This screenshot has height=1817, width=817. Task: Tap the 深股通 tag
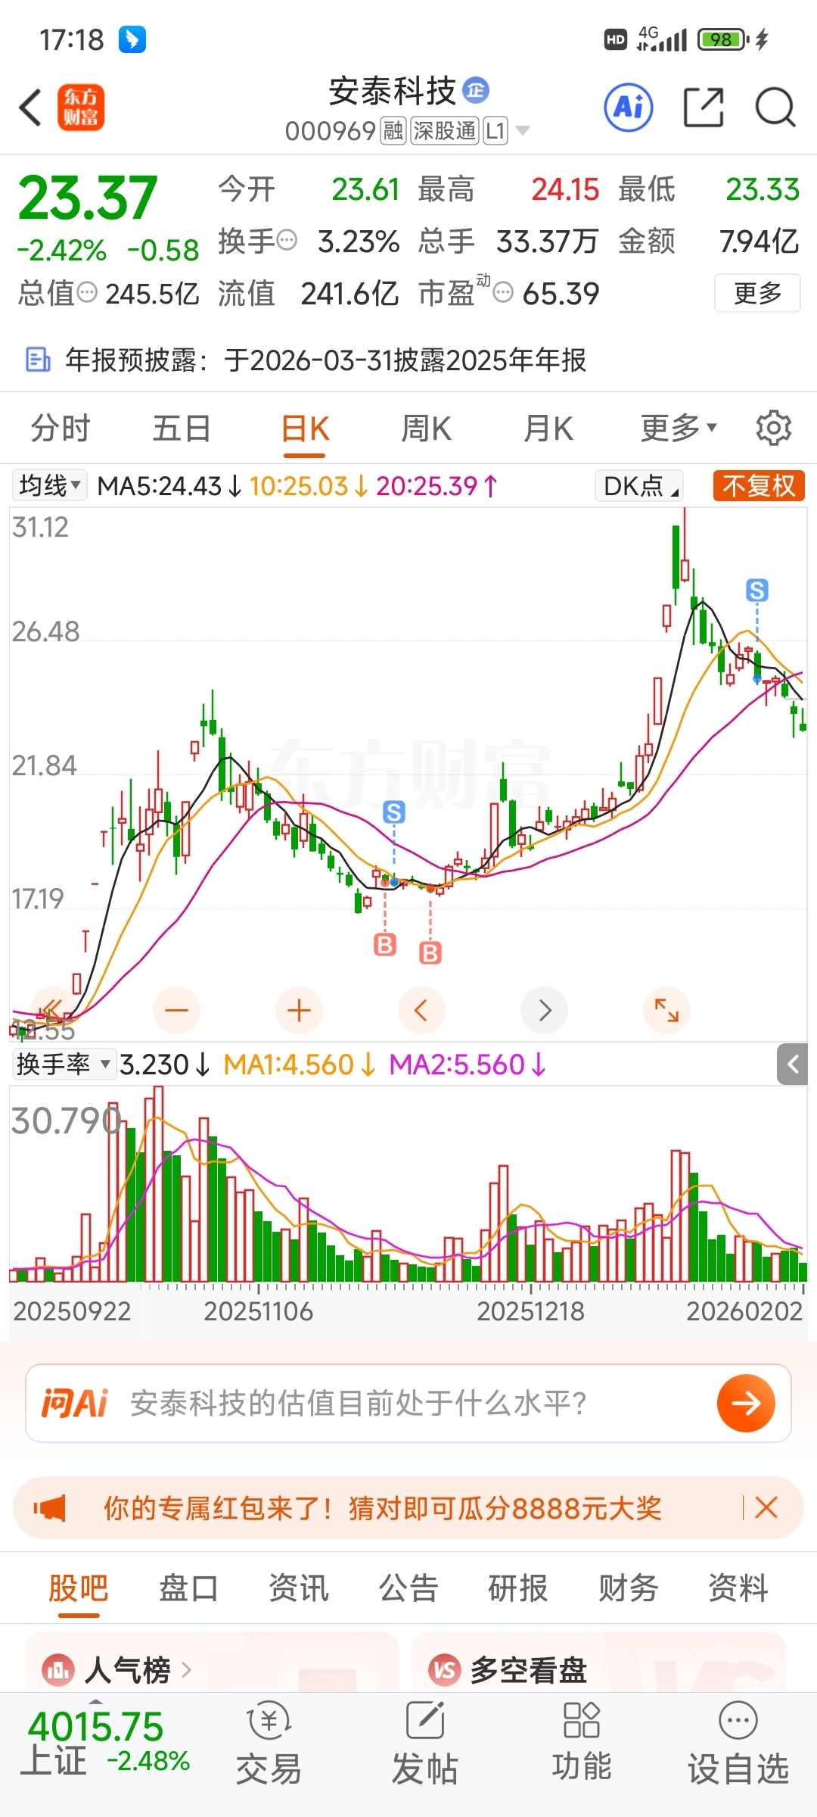[445, 131]
